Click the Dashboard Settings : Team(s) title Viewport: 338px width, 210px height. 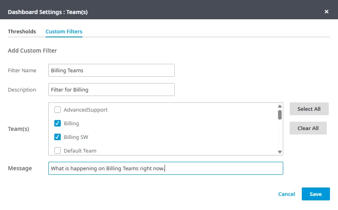coord(47,12)
